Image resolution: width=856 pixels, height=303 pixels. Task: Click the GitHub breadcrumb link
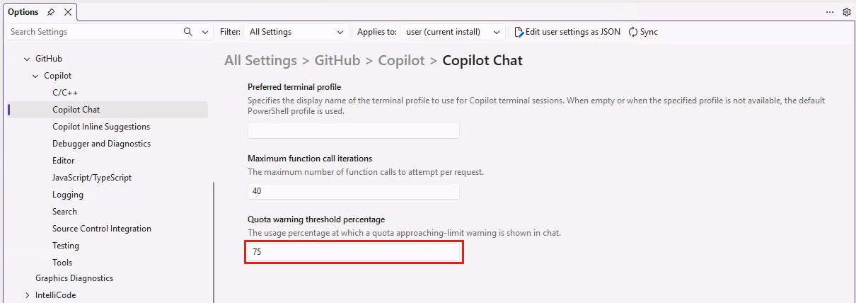point(337,60)
